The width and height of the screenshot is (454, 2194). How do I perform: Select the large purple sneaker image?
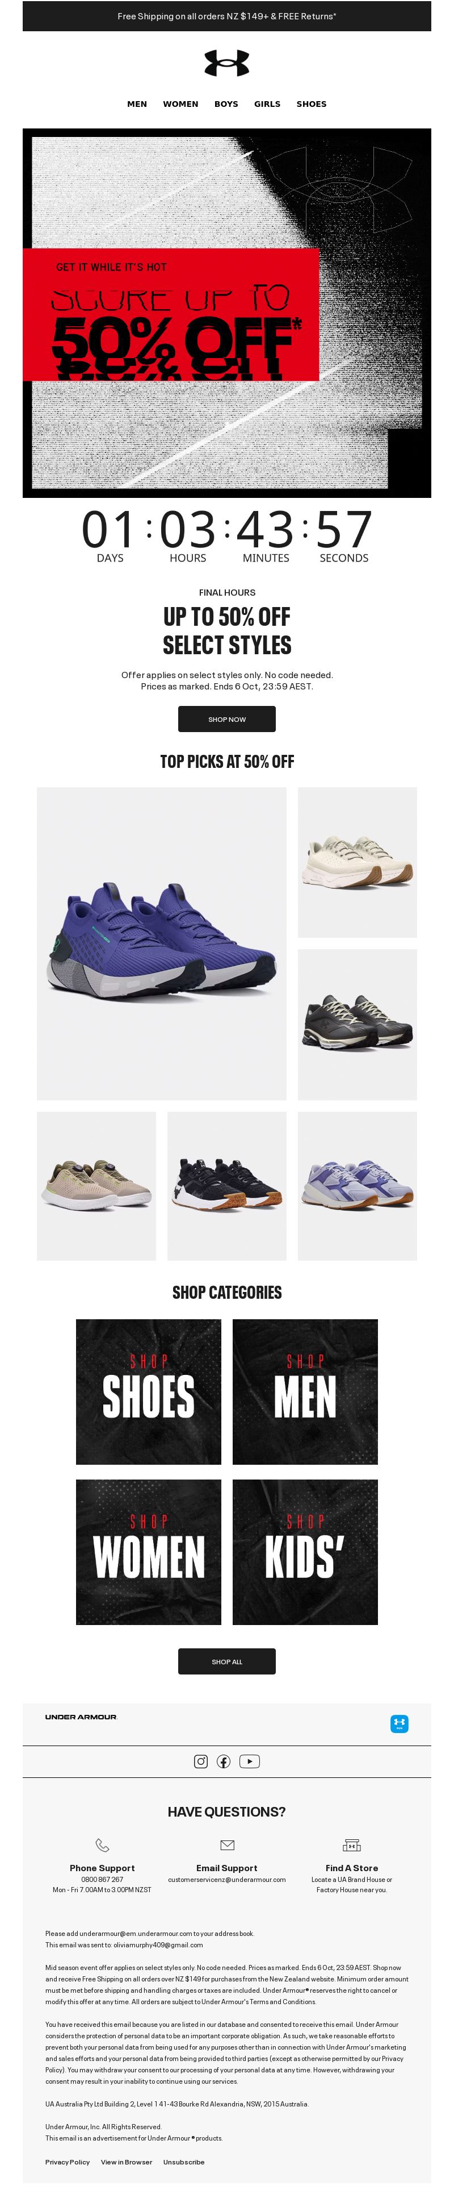(x=162, y=943)
